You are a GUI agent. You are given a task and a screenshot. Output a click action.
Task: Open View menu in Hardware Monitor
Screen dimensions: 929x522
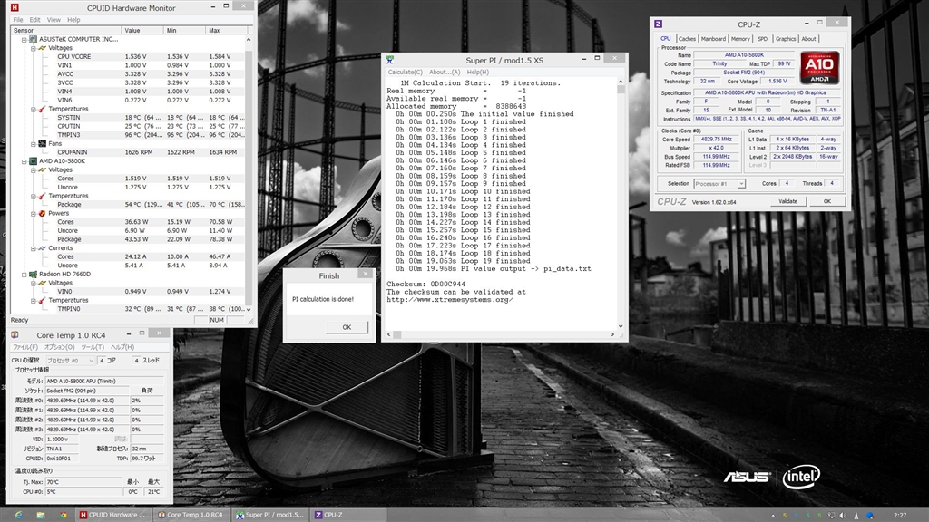click(x=54, y=20)
